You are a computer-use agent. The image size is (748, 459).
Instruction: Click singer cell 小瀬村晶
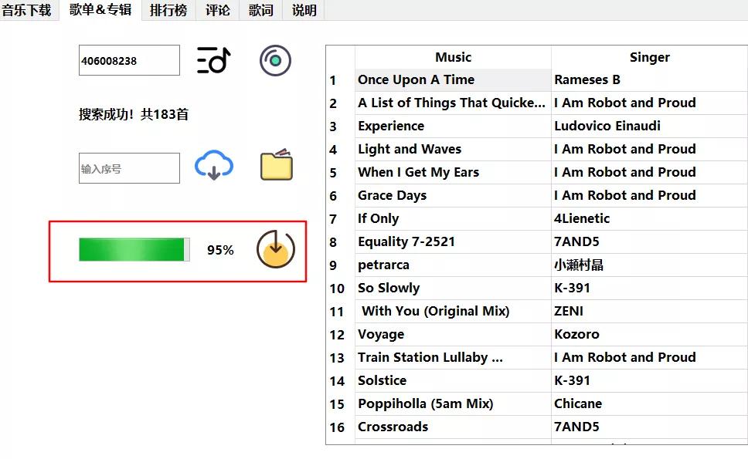pyautogui.click(x=649, y=265)
